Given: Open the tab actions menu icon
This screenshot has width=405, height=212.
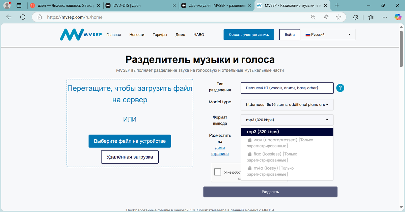Looking at the screenshot, I should click(x=19, y=5).
